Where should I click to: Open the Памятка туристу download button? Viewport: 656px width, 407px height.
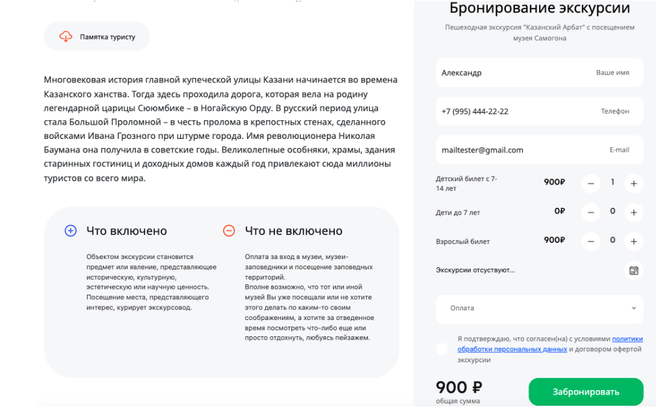pyautogui.click(x=98, y=37)
